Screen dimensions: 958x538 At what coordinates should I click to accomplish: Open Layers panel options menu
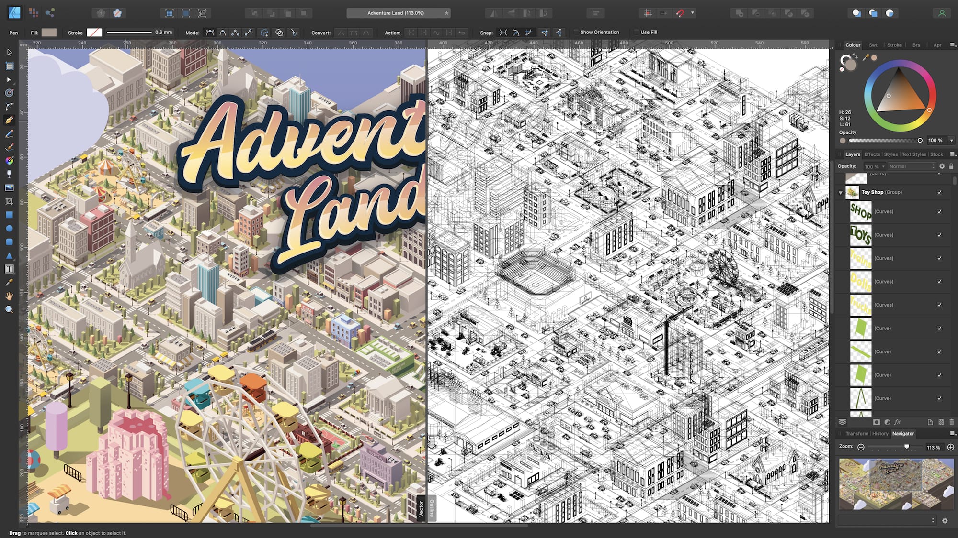[952, 154]
